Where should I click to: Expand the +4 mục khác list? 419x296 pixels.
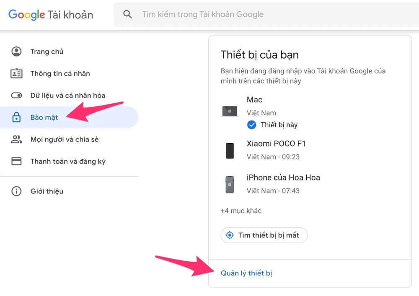coord(241,211)
